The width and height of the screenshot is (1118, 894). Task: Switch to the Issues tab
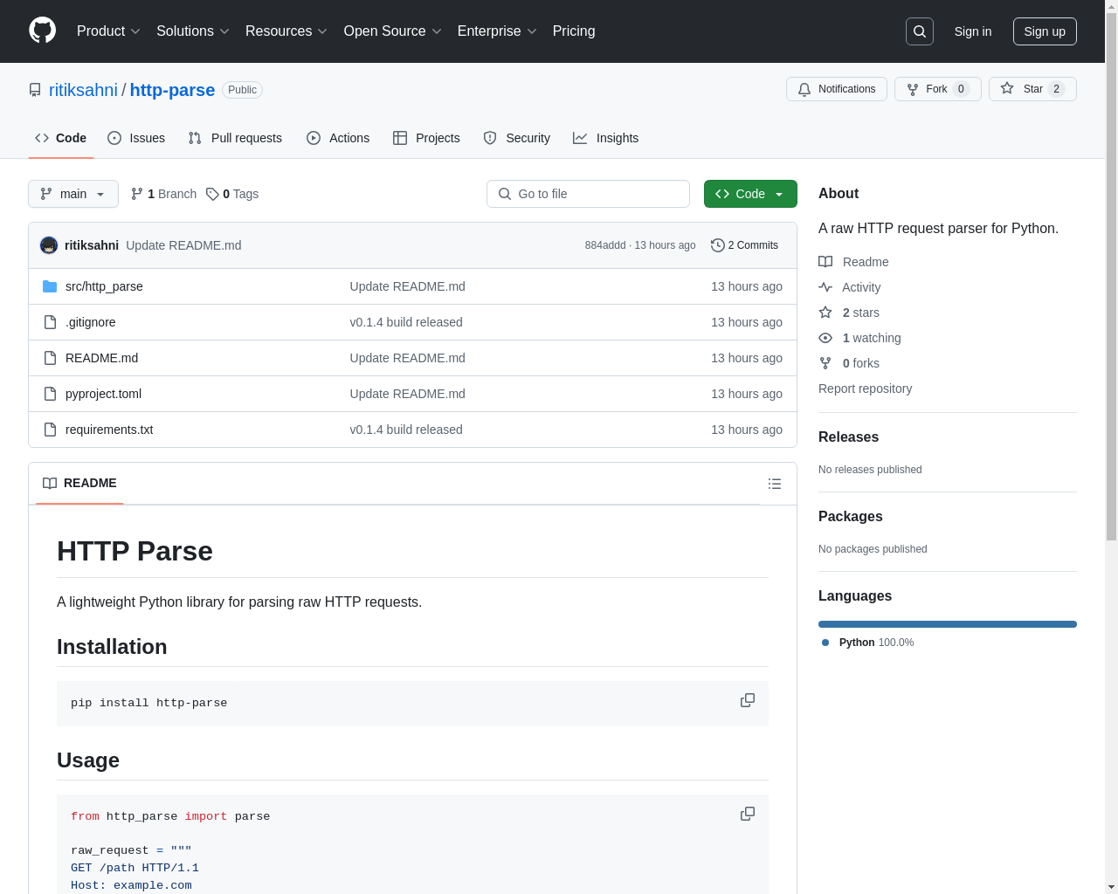136,138
